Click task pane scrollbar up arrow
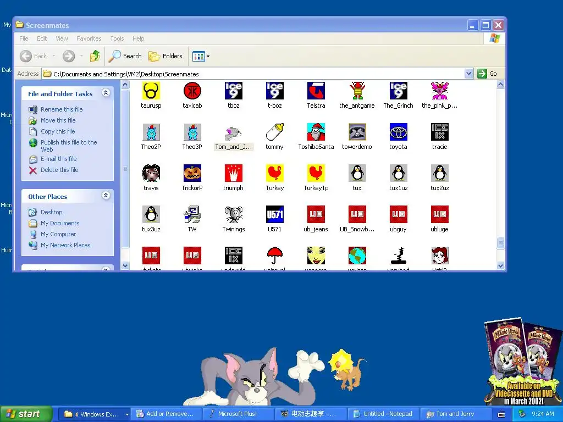 click(x=125, y=85)
